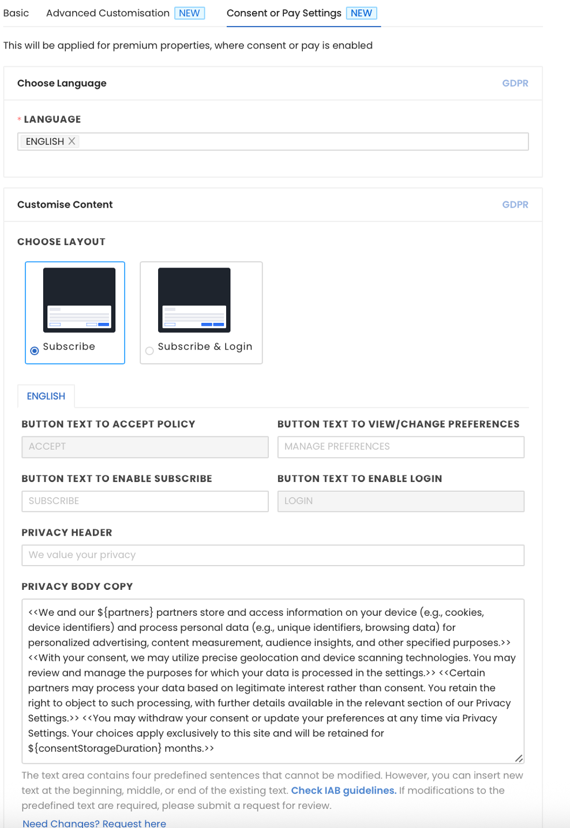Remove the ENGLISH language tag
Viewport: 570px width, 828px height.
pyautogui.click(x=72, y=141)
